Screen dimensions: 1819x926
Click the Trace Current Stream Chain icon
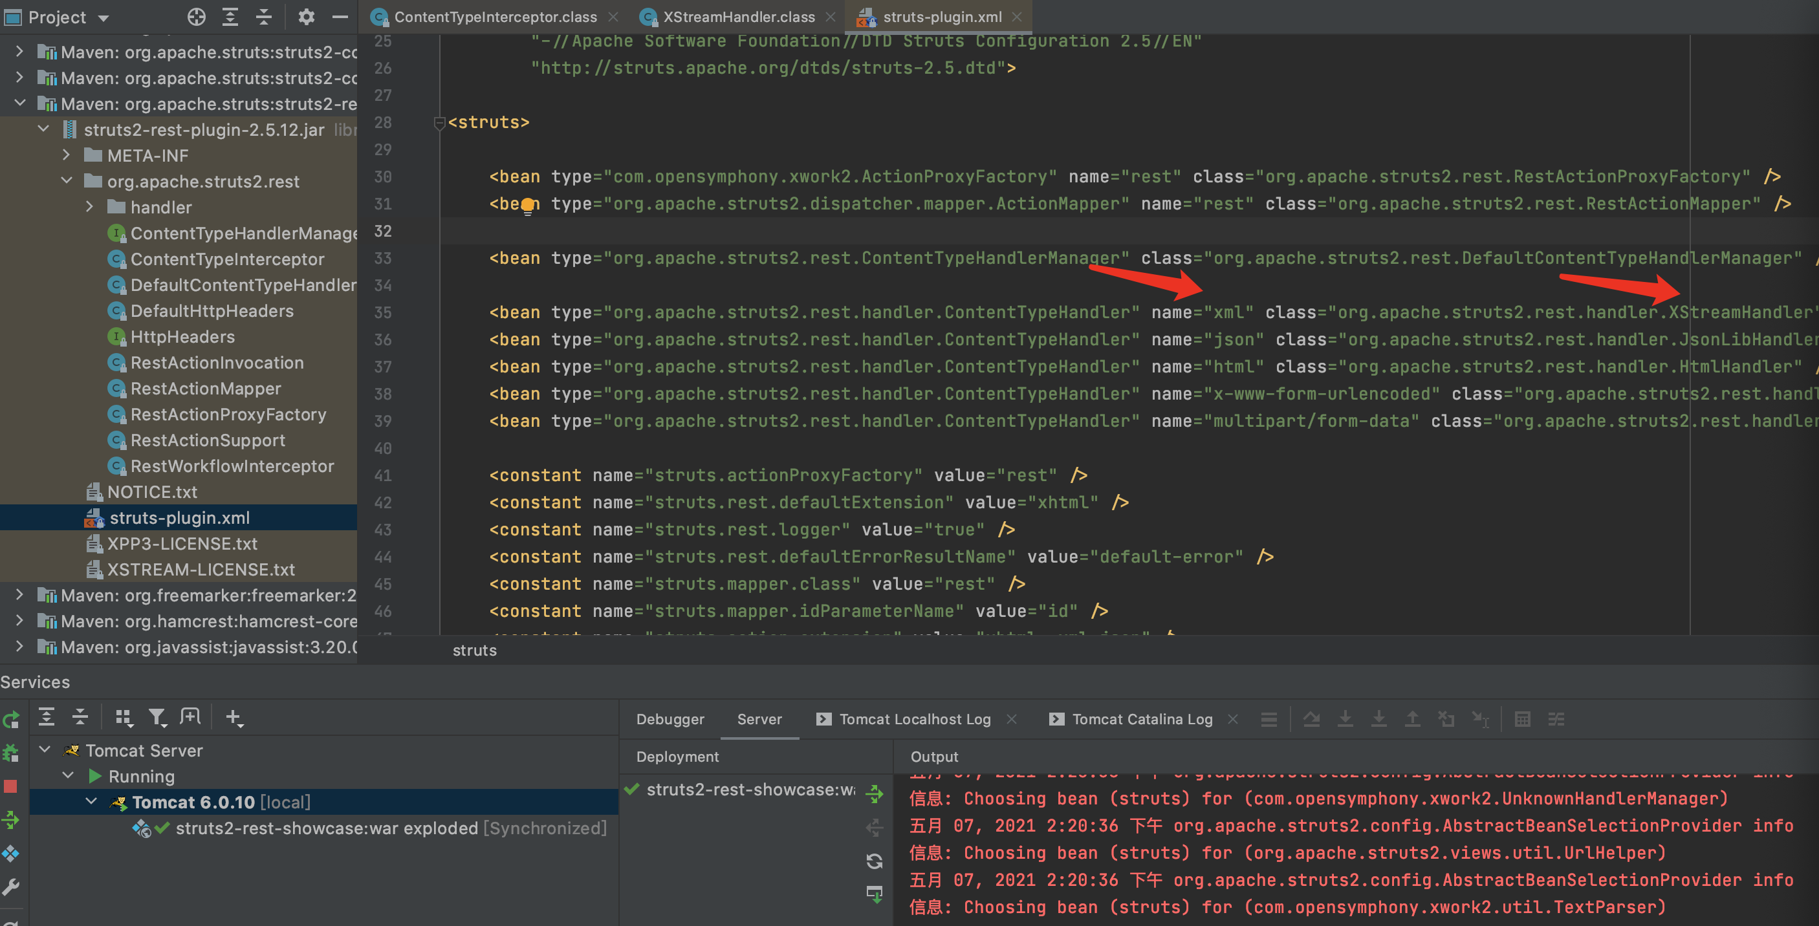pos(1556,719)
